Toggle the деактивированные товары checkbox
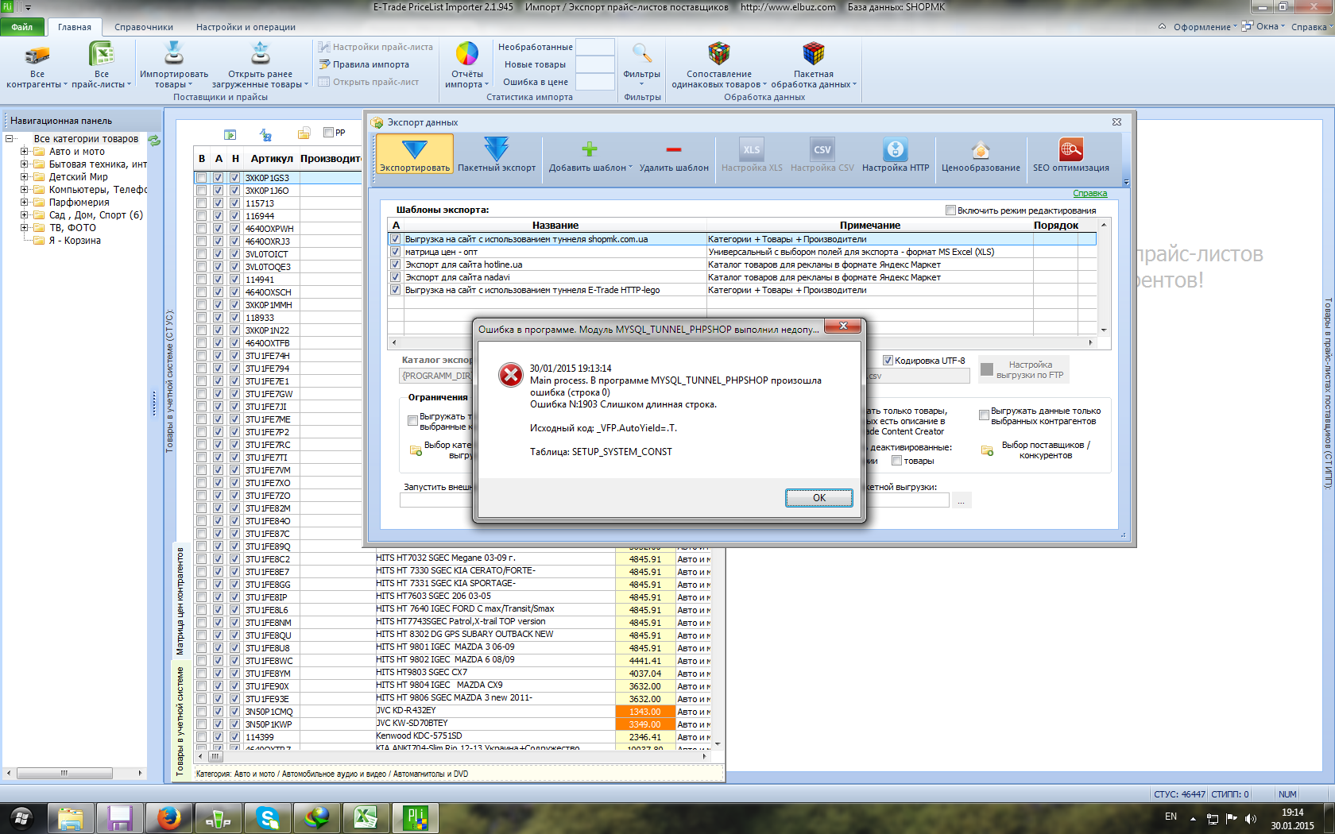1335x834 pixels. coord(896,461)
